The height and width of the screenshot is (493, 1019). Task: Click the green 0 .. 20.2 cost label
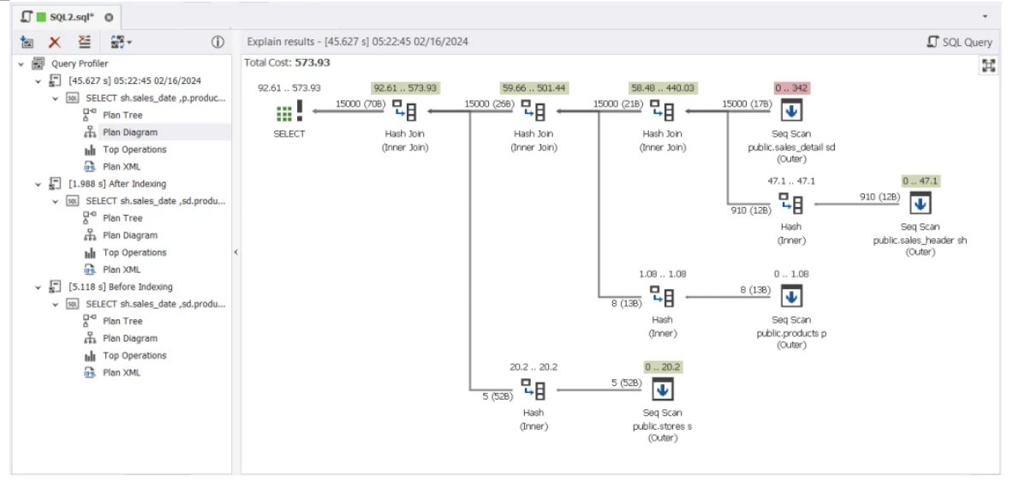[663, 367]
